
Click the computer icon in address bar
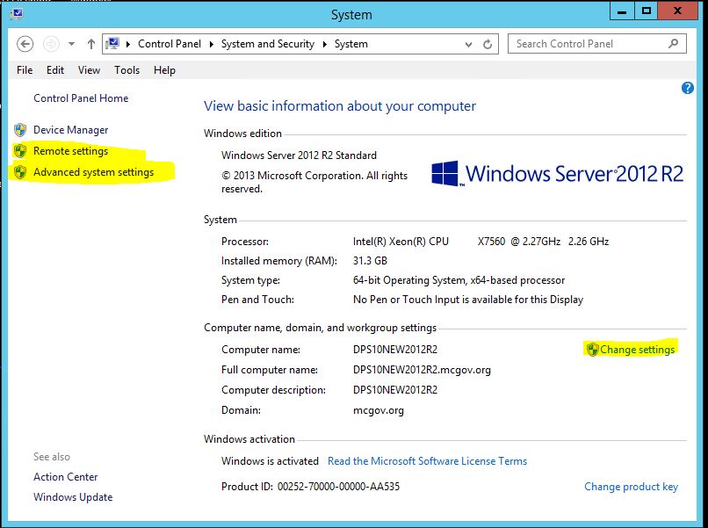point(114,44)
